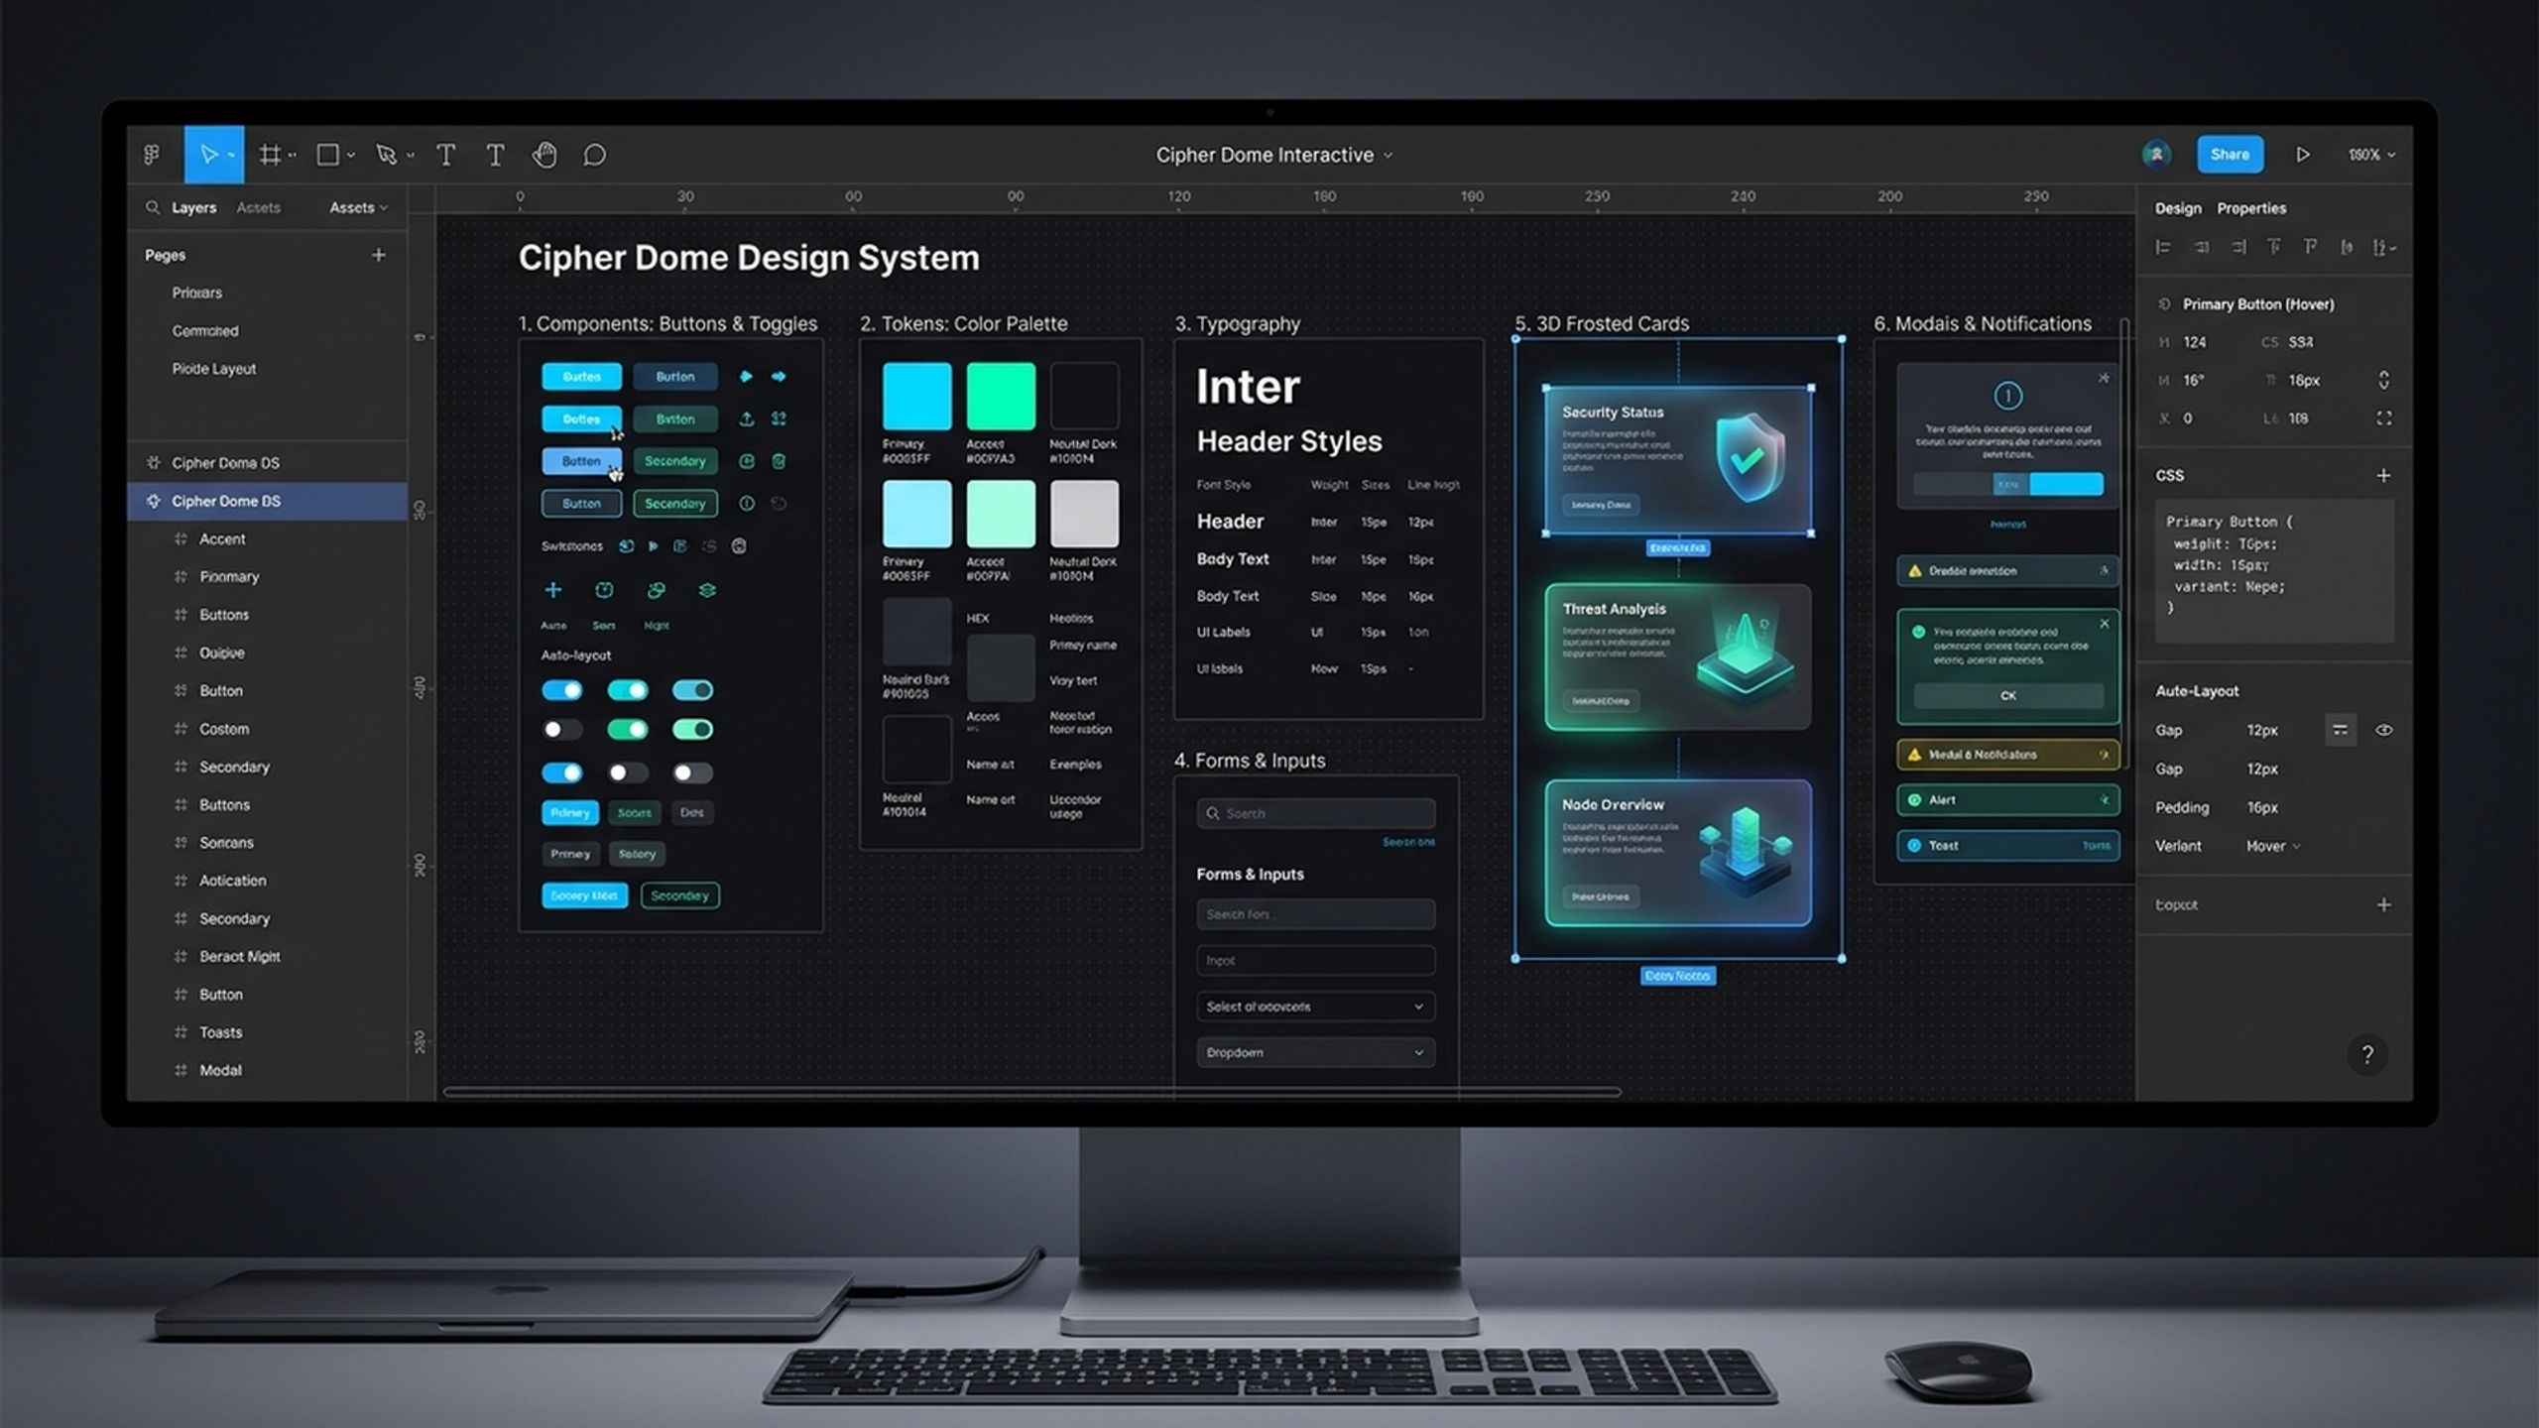Click the align left icon in Design panel
The image size is (2539, 1428).
[2163, 247]
